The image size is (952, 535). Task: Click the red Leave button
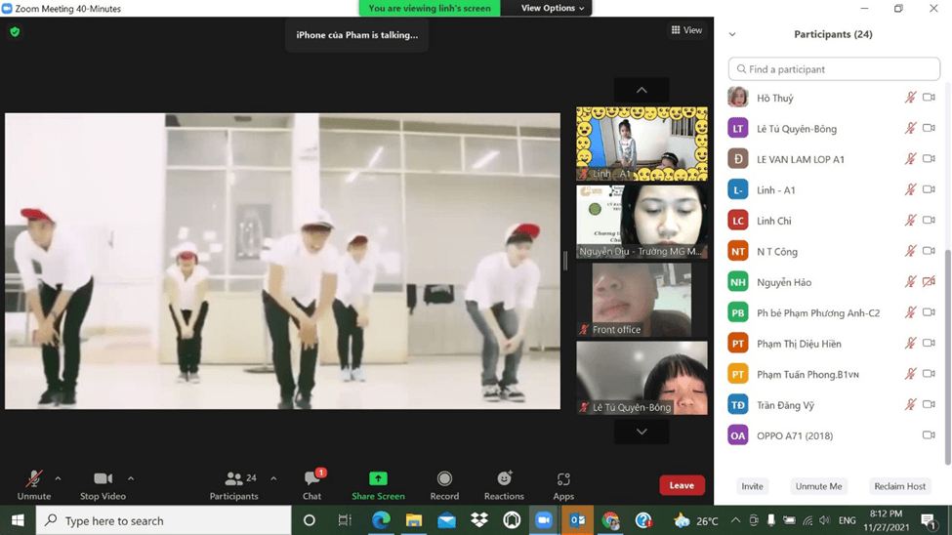[682, 485]
